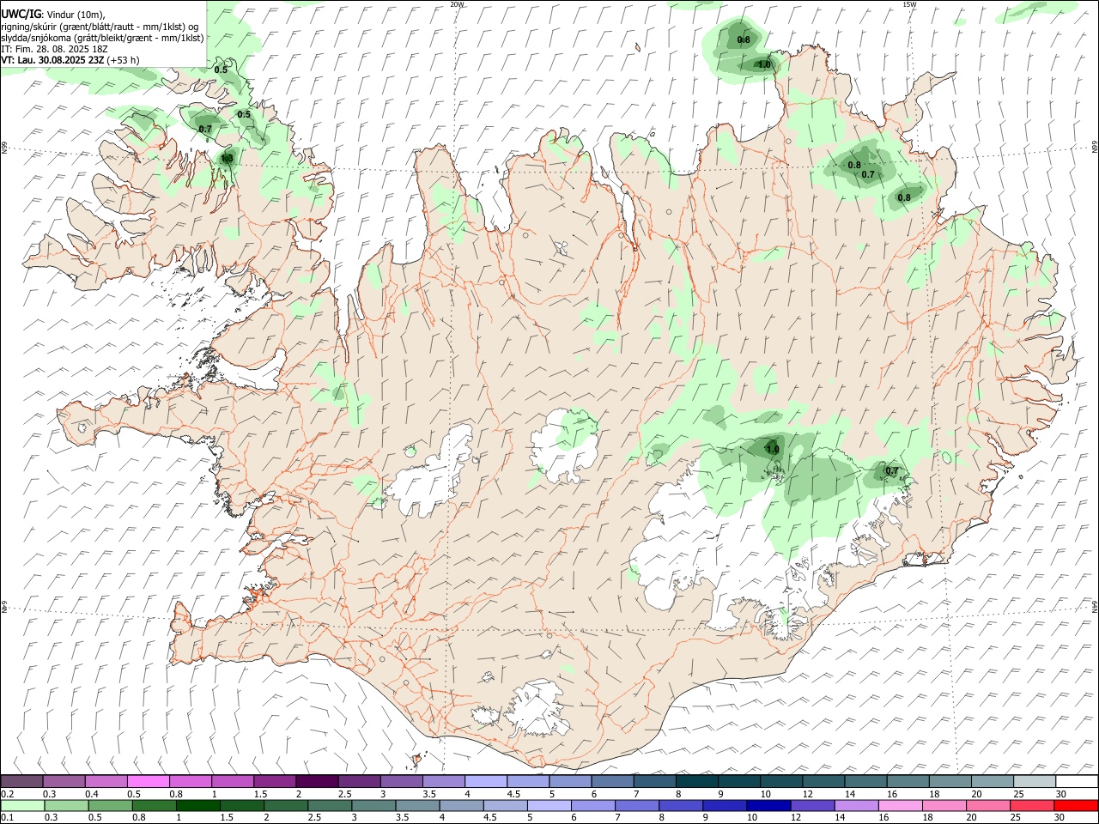The height and width of the screenshot is (824, 1099).
Task: Click the '(+53 h)' forecast offset text
Action: (x=124, y=60)
